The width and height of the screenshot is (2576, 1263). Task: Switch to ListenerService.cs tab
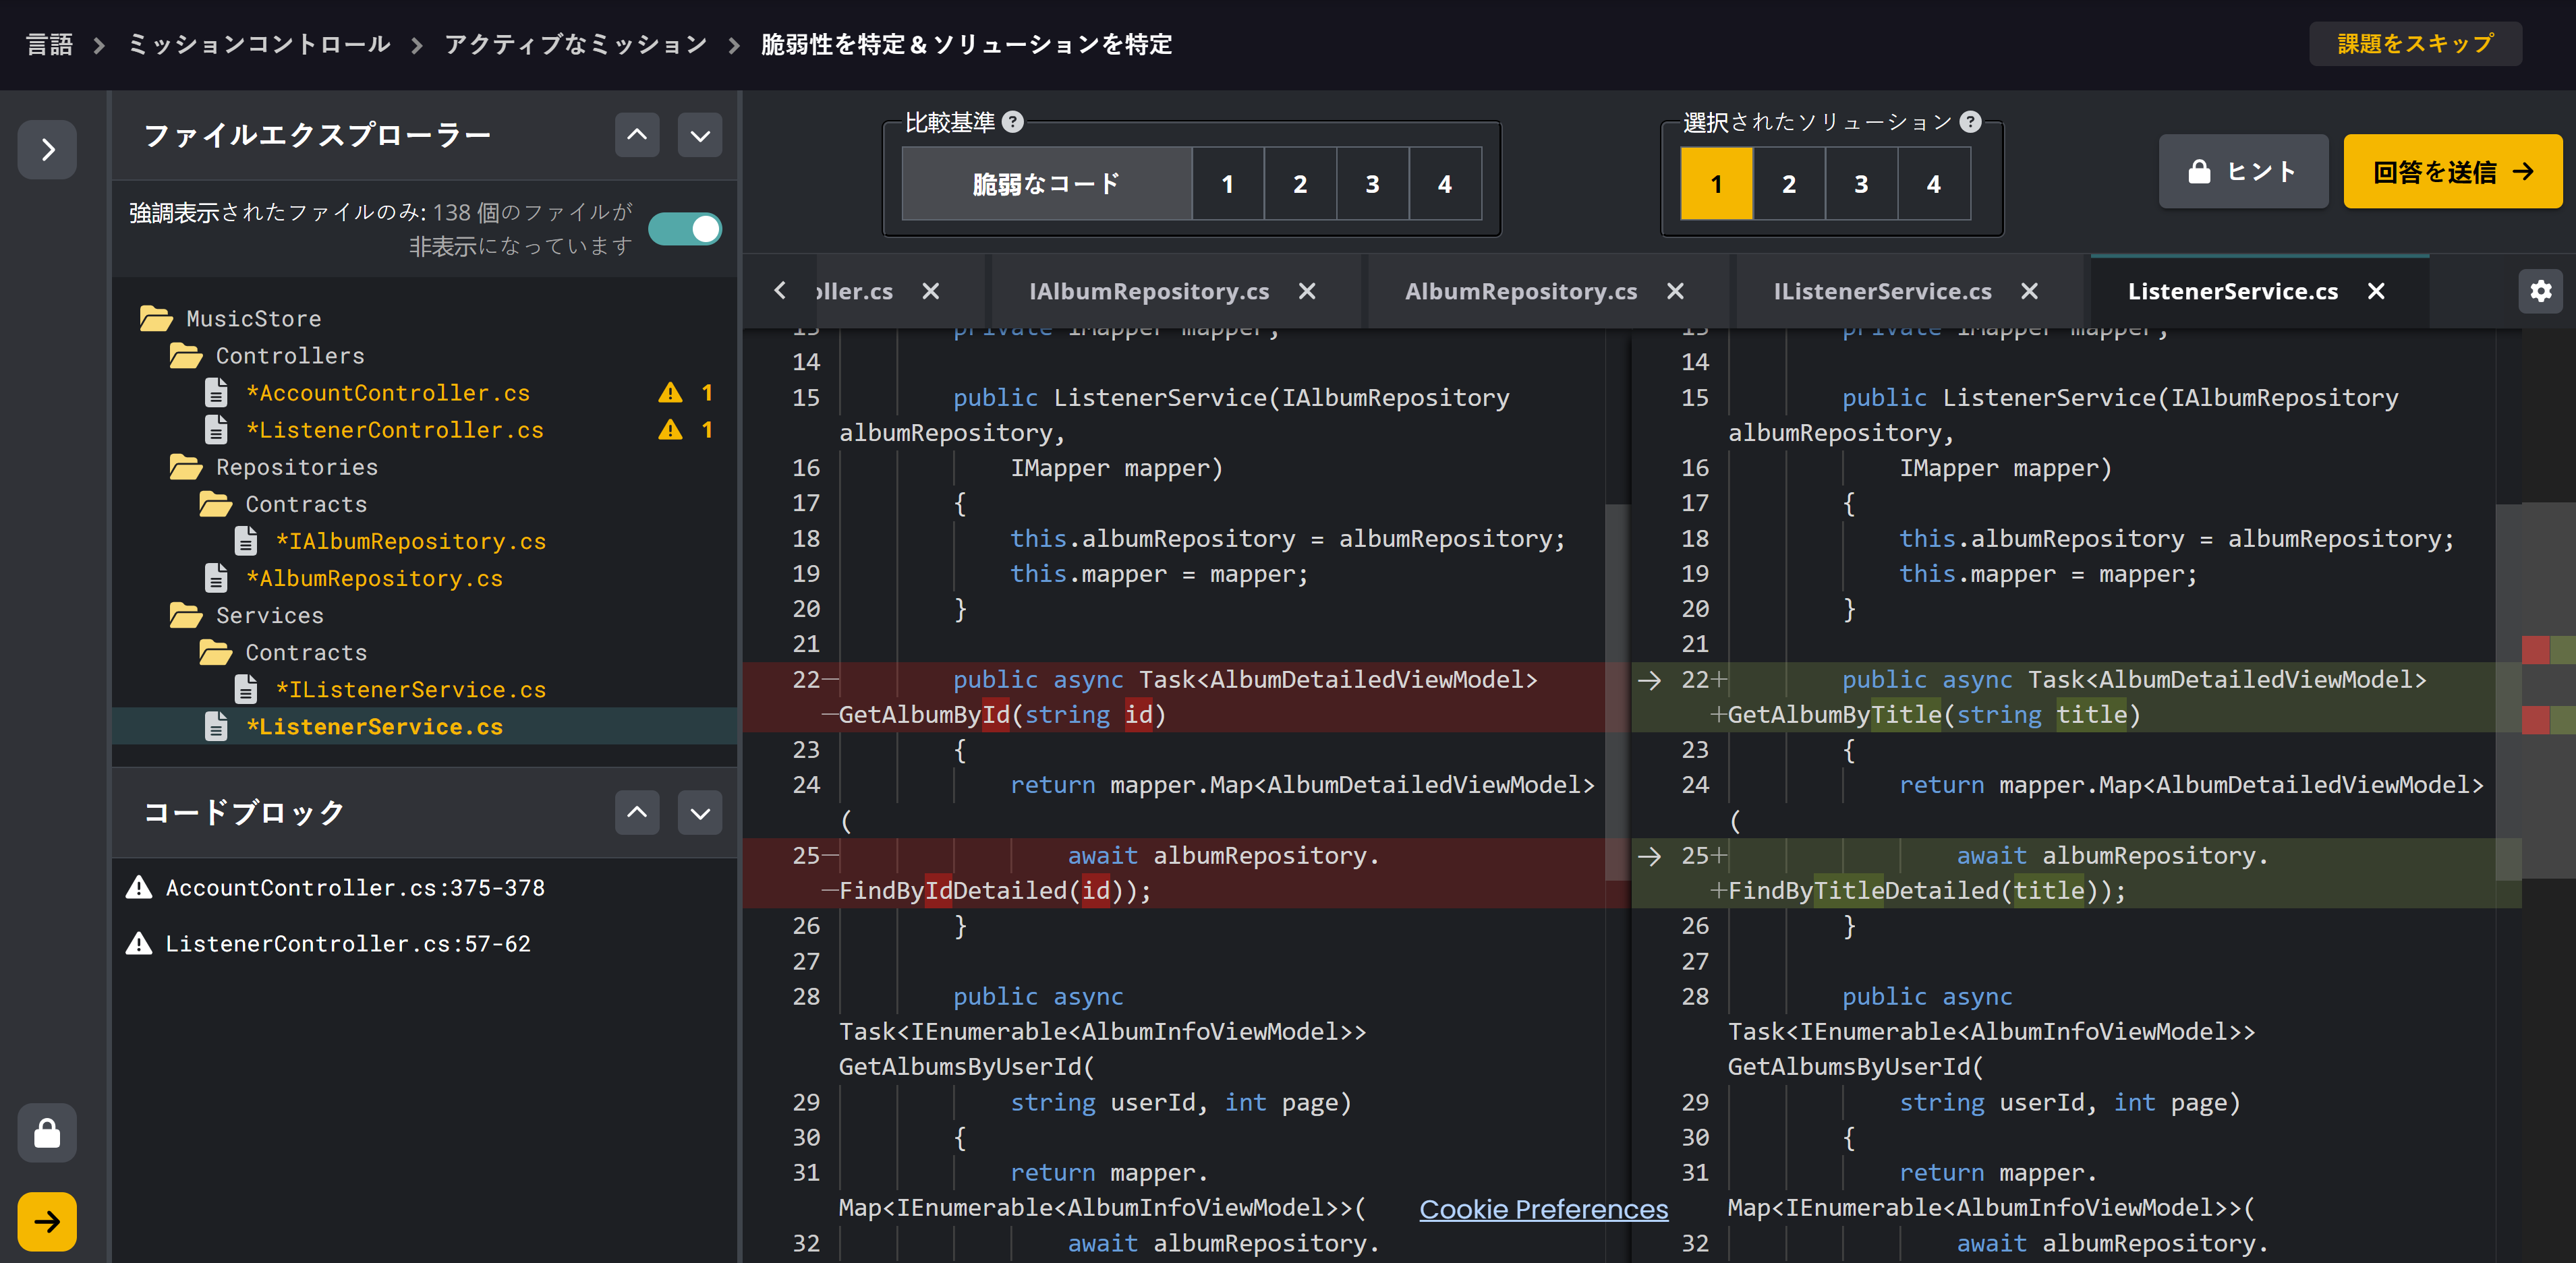pos(2233,291)
